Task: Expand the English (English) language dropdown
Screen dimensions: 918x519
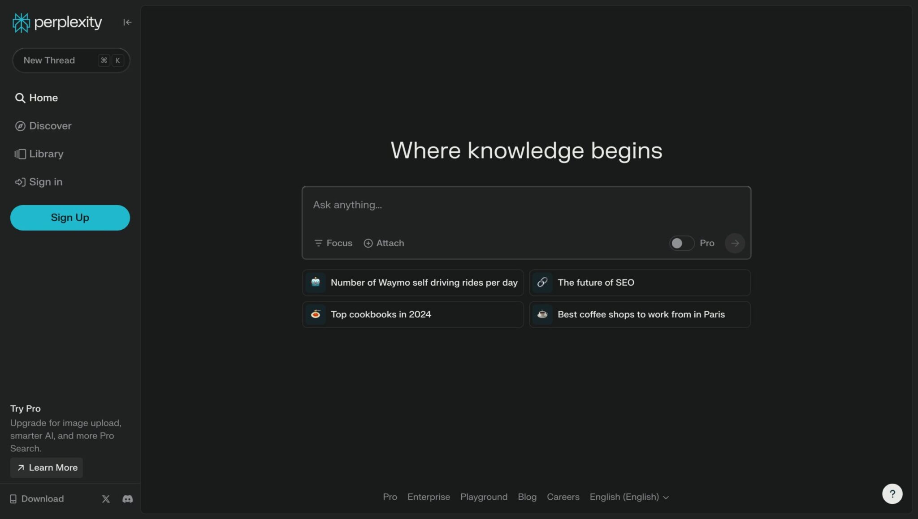Action: click(x=629, y=497)
